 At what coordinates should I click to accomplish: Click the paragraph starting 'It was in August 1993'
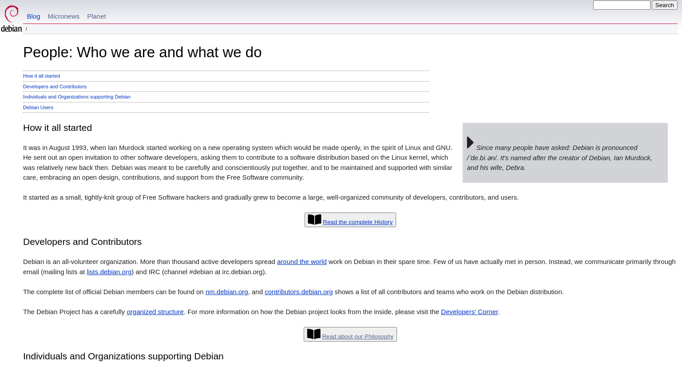point(238,162)
